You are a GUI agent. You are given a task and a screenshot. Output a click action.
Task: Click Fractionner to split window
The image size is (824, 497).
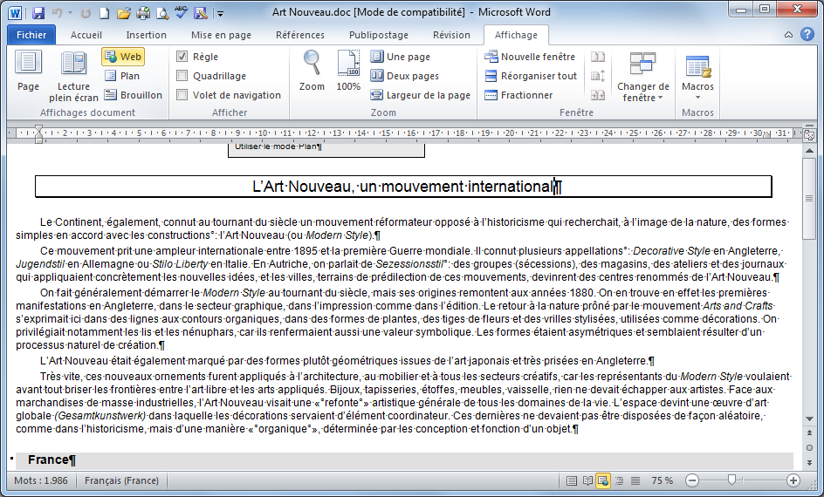click(518, 95)
